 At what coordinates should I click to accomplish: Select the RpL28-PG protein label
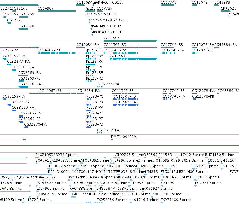tap(95, 96)
